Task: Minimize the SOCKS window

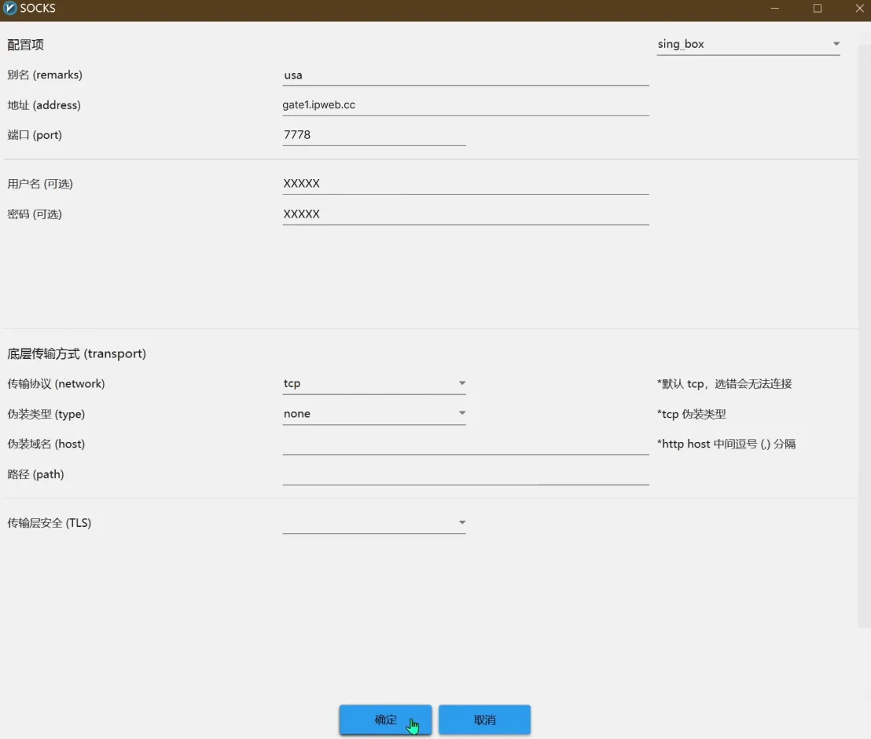Action: click(775, 9)
